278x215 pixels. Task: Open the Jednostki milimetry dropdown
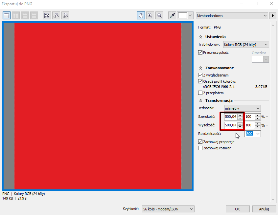(x=242, y=108)
